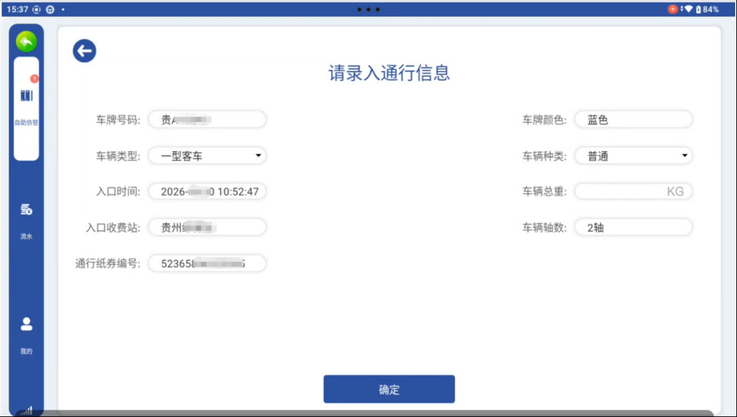Click the 15:37 clock in the status bar
This screenshot has width=737, height=417.
click(x=17, y=9)
